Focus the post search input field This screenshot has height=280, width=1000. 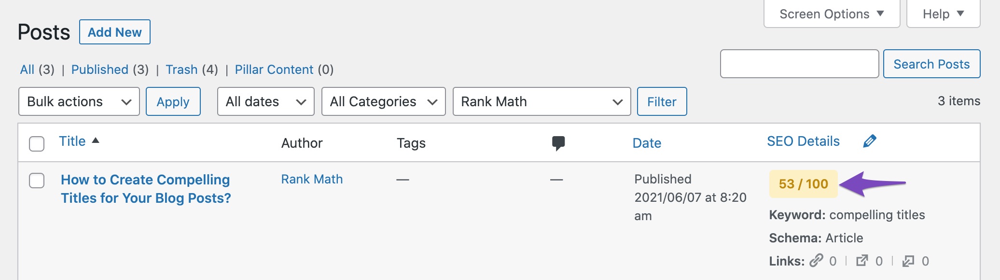(x=799, y=64)
